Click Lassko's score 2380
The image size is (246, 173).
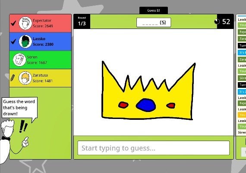pos(43,45)
